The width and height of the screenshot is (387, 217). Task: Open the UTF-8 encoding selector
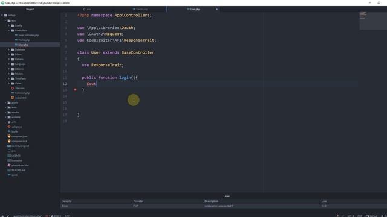351,216
